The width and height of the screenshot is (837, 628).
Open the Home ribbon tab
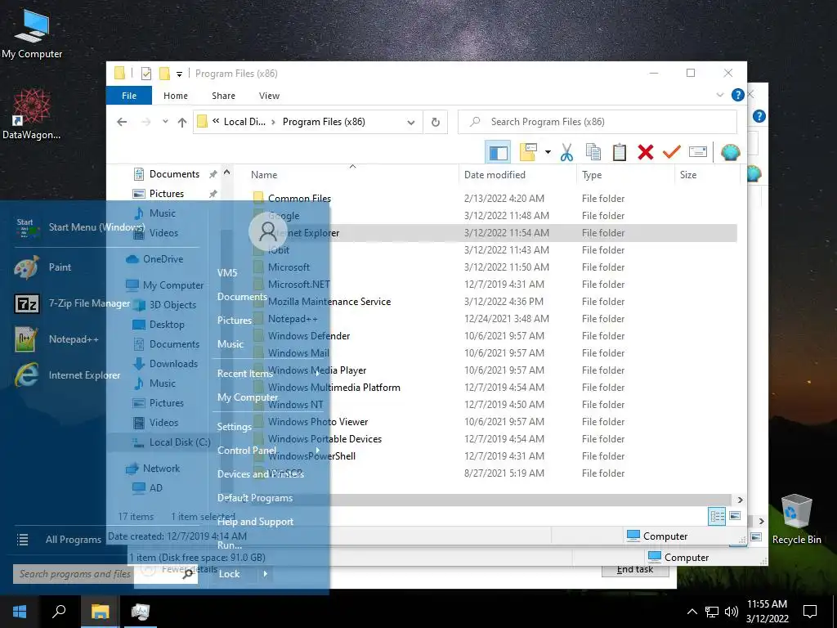176,96
